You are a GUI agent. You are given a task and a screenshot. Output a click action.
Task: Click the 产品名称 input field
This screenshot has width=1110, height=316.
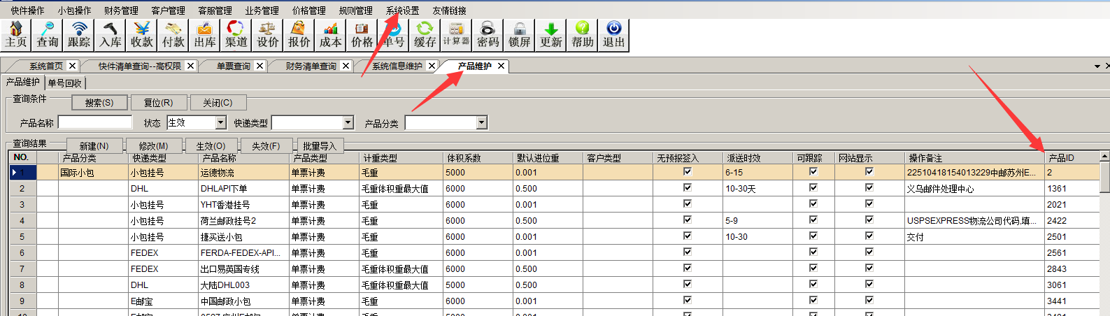pyautogui.click(x=95, y=123)
